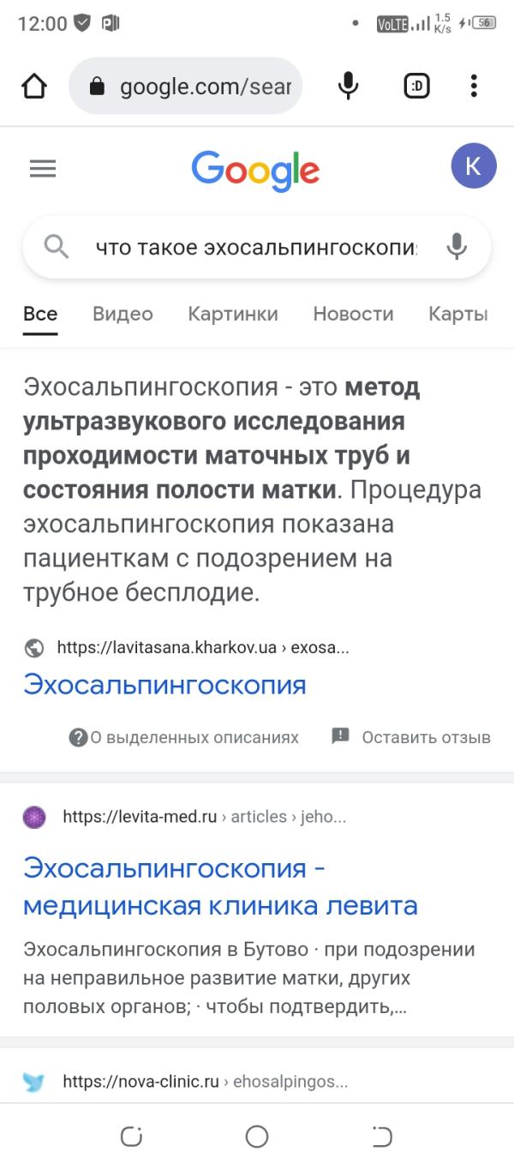Image resolution: width=514 pixels, height=1170 pixels.
Task: Open the tab switcher icon
Action: tap(416, 86)
